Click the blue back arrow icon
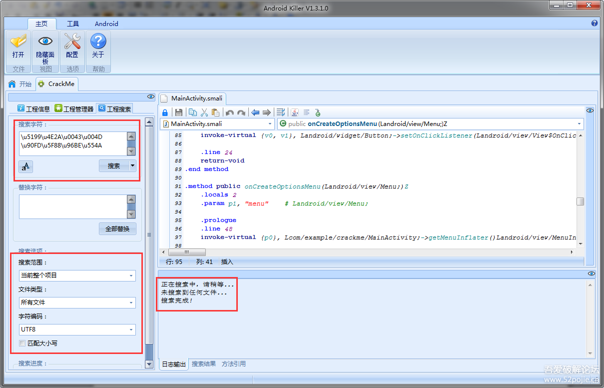604x388 pixels. pos(255,112)
